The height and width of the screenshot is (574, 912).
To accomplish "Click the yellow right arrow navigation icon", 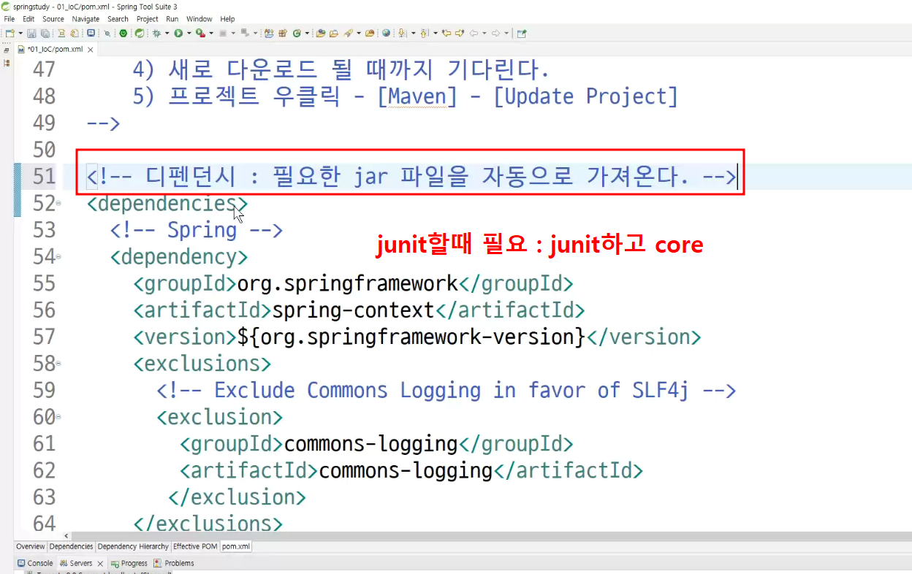I will (459, 33).
